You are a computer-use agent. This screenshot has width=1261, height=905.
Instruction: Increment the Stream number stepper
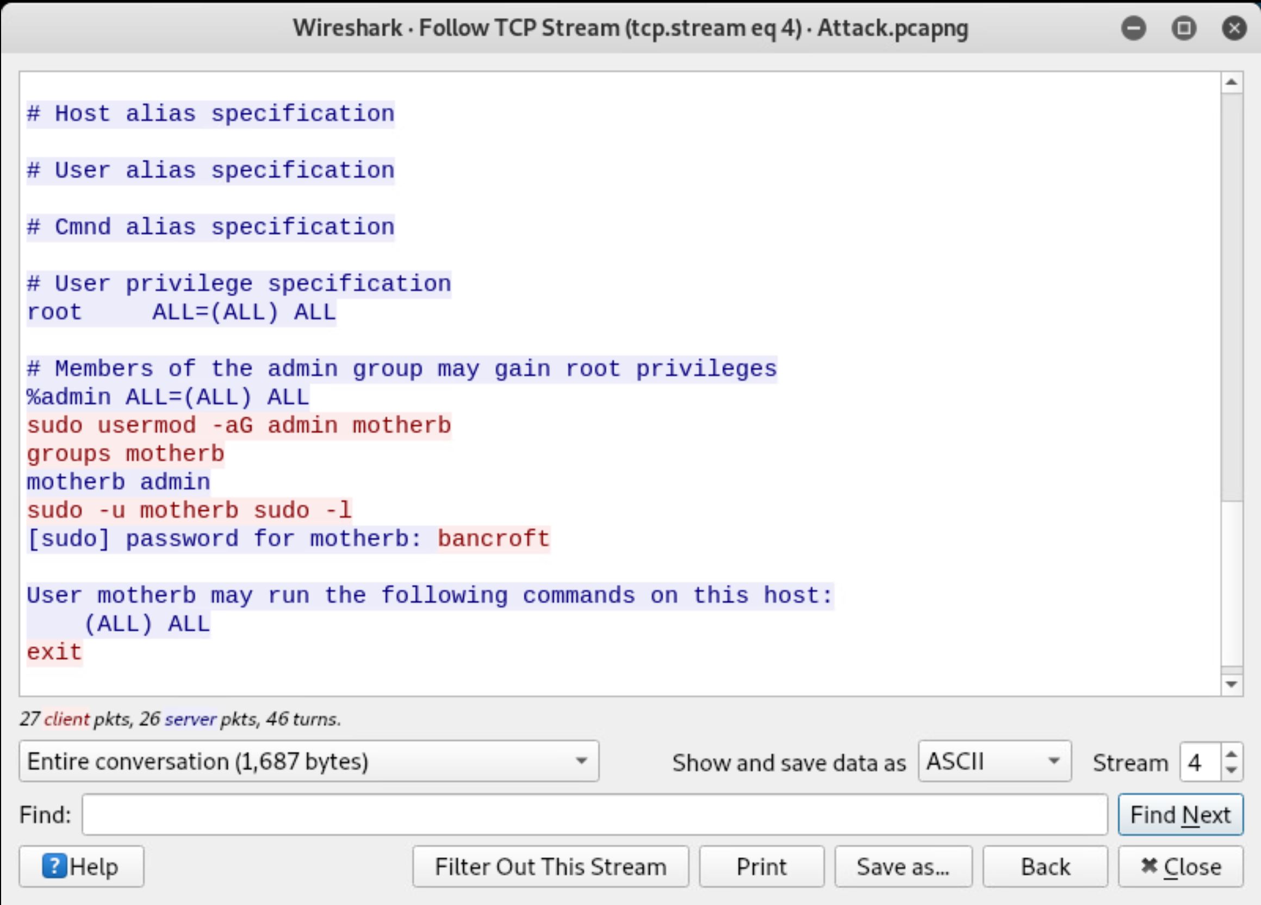point(1232,754)
